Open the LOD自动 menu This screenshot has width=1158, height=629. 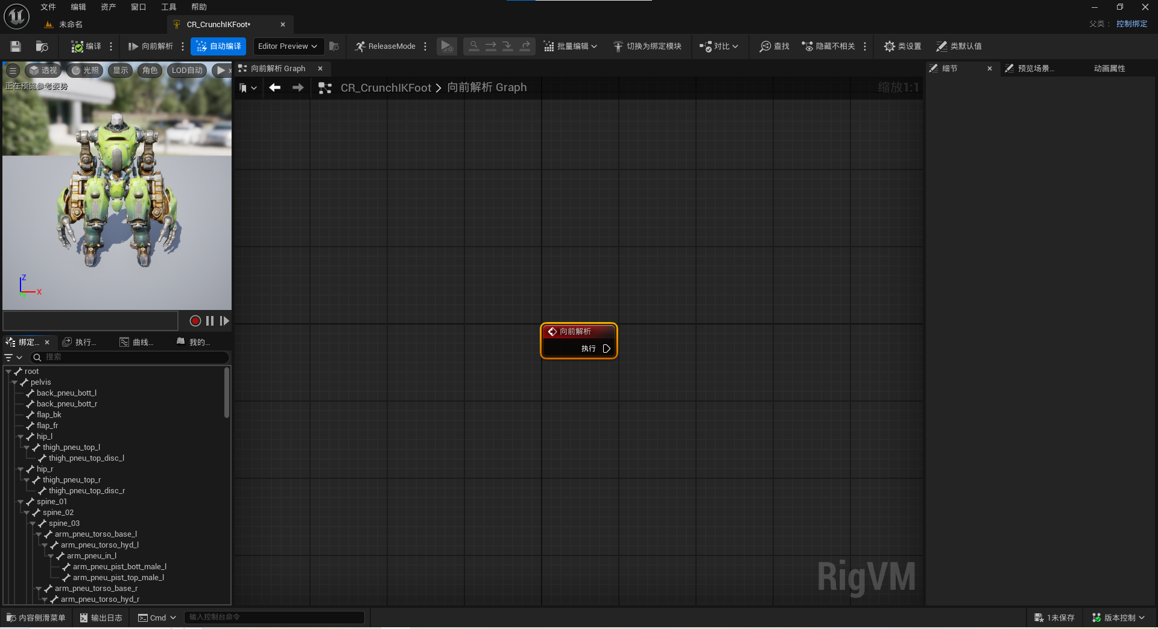click(187, 71)
